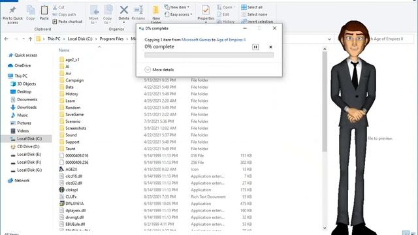The width and height of the screenshot is (418, 235).
Task: Click the Rename ribbon icon
Action: tap(138, 10)
